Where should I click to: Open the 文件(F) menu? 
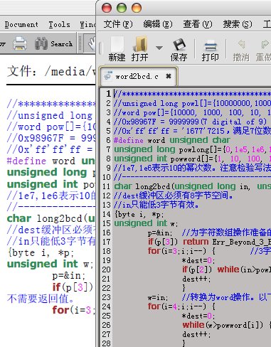118,24
